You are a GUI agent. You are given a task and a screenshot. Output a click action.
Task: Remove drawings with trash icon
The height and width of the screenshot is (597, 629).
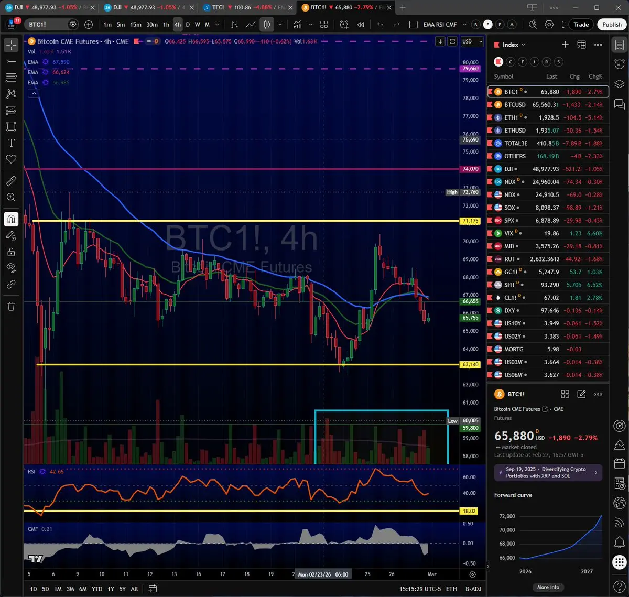click(11, 306)
